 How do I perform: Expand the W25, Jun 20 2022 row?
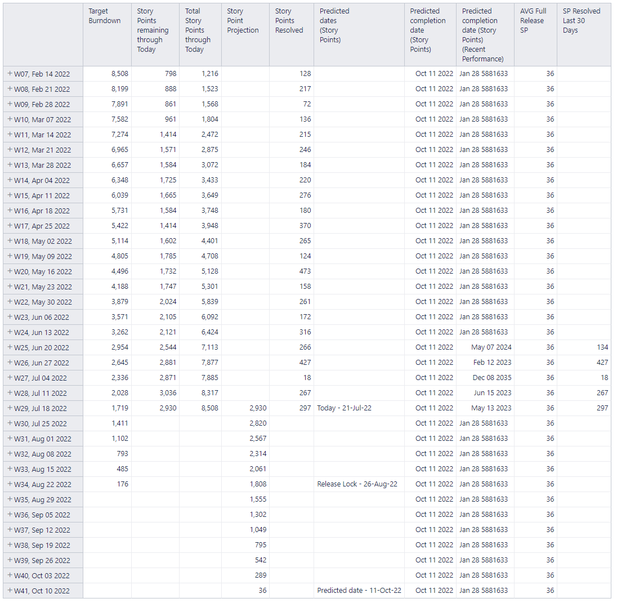(10, 347)
